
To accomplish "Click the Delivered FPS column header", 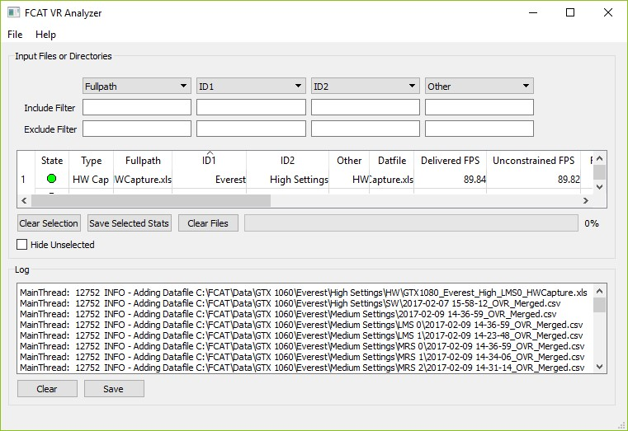I will 451,161.
